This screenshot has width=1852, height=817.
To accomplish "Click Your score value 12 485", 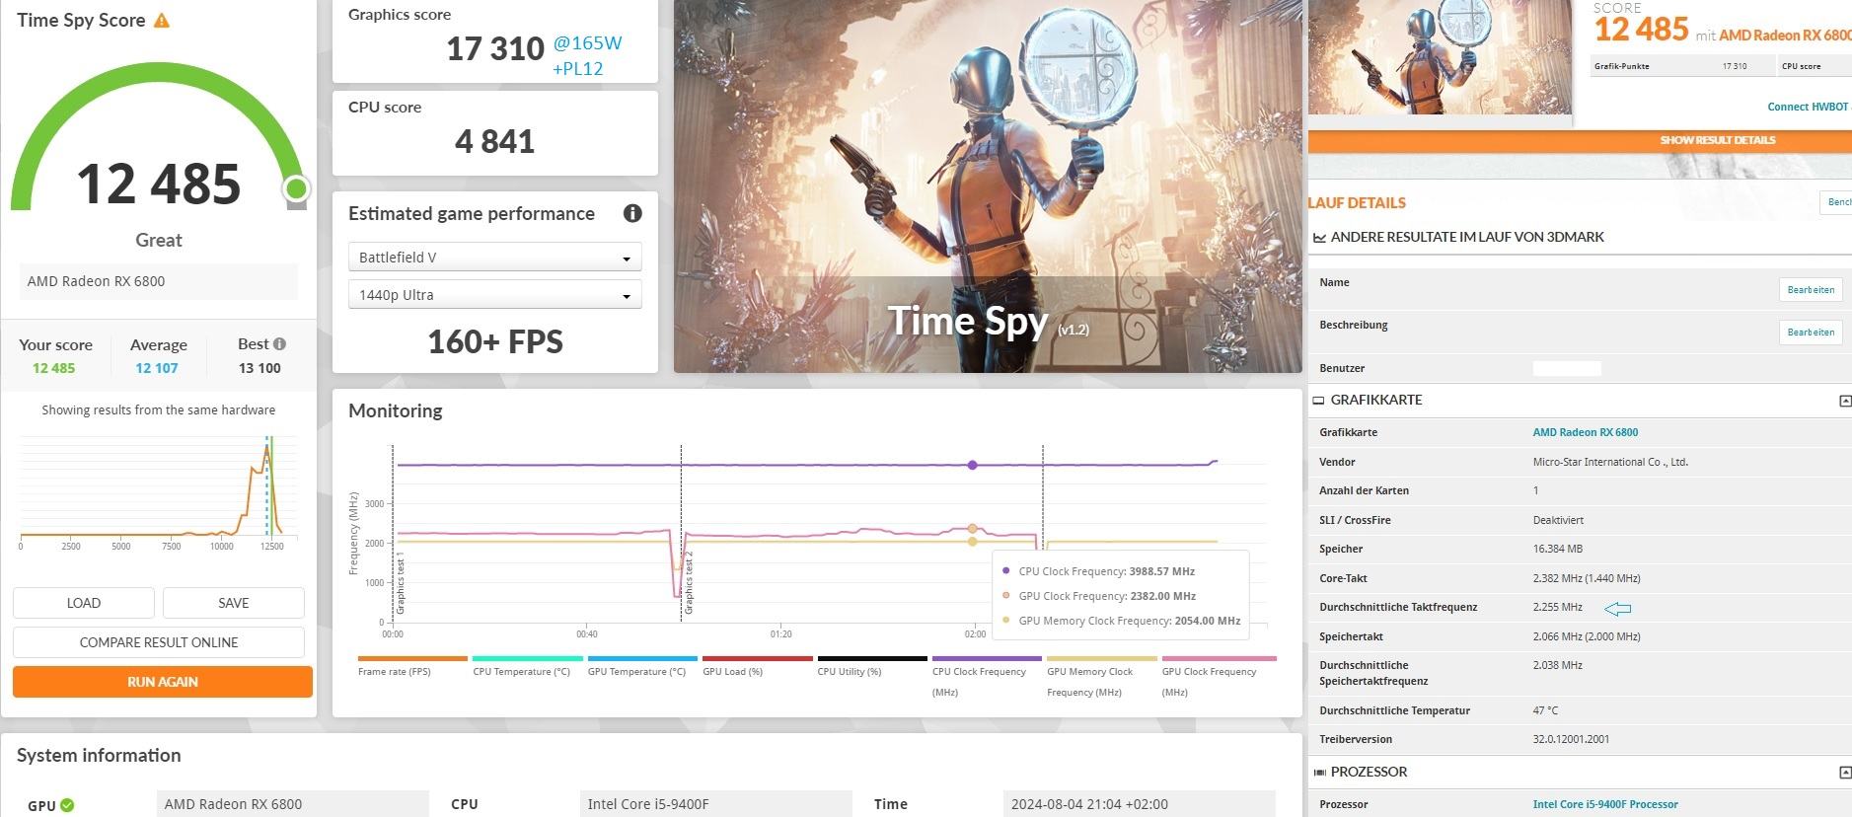I will [53, 368].
